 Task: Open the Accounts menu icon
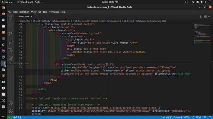[x=11, y=103]
